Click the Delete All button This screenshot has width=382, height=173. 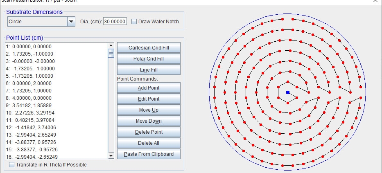[149, 143]
